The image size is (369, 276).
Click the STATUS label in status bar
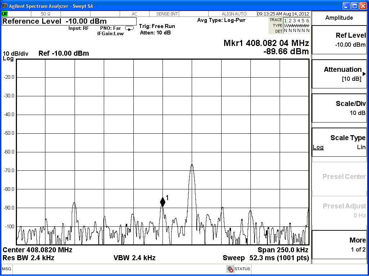tap(242, 269)
